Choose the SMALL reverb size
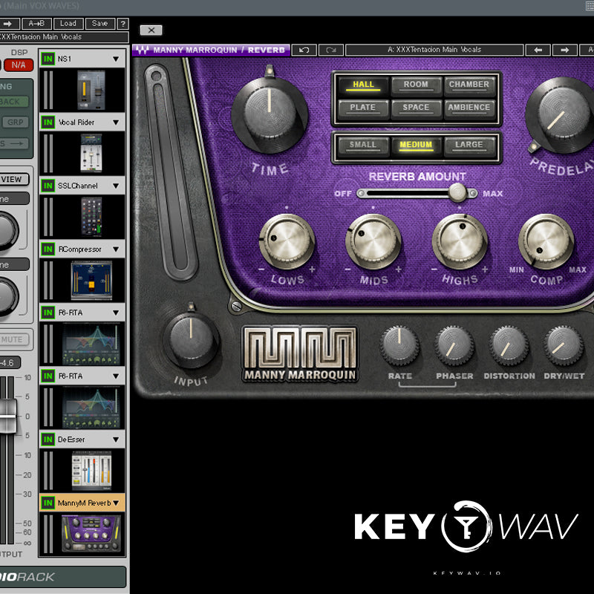 (x=363, y=146)
